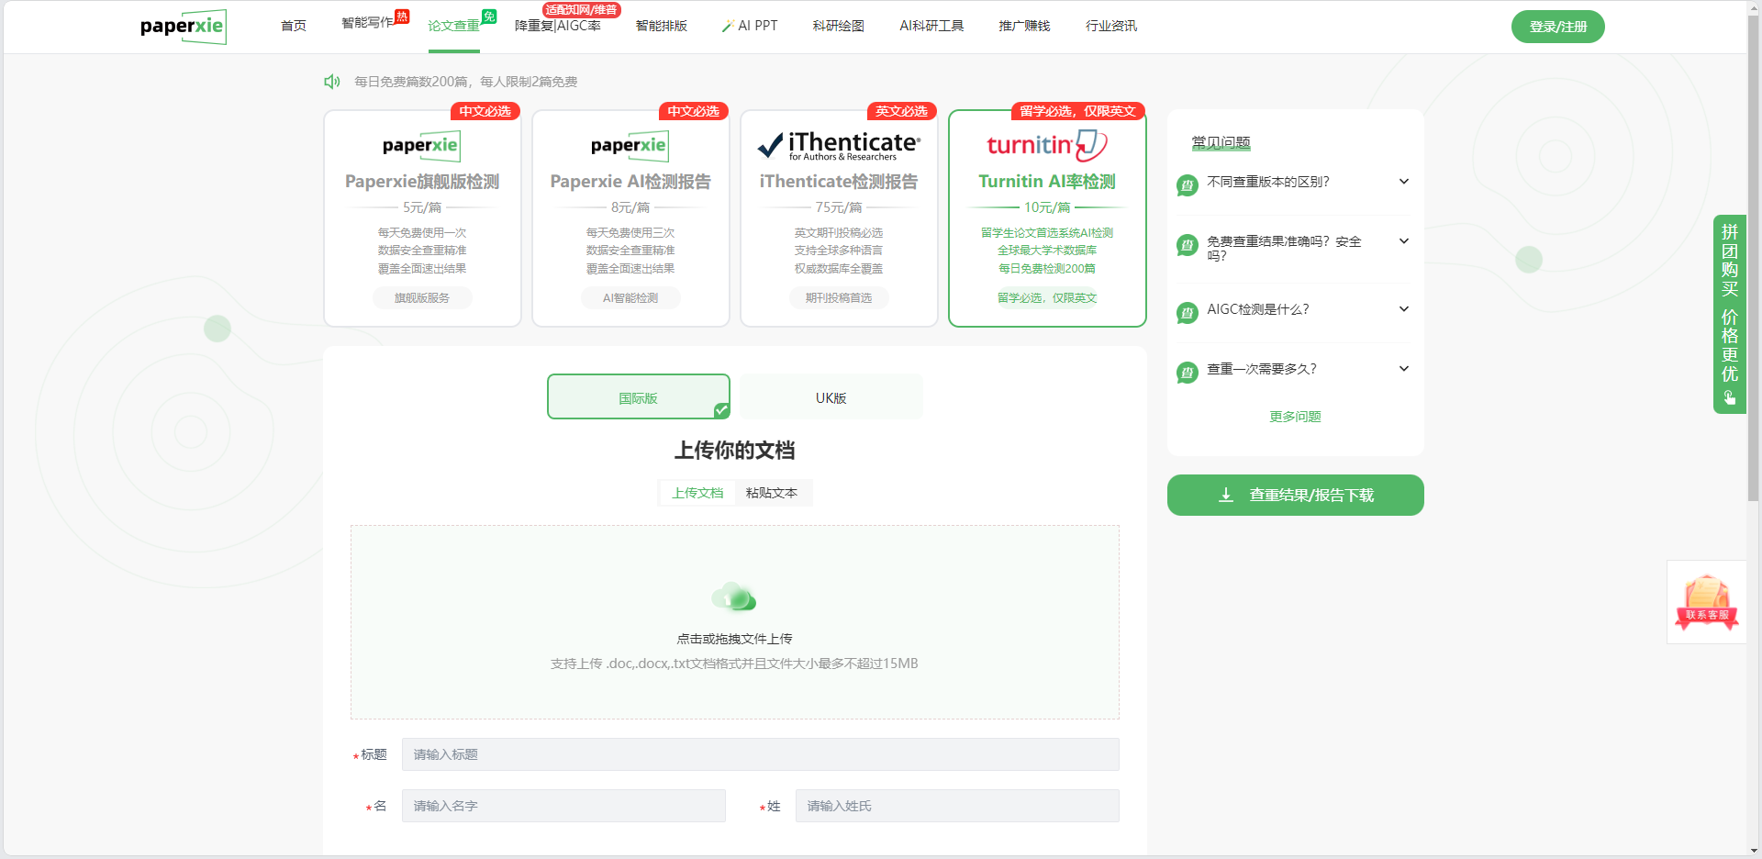Open the 智能写作 menu item

[367, 23]
